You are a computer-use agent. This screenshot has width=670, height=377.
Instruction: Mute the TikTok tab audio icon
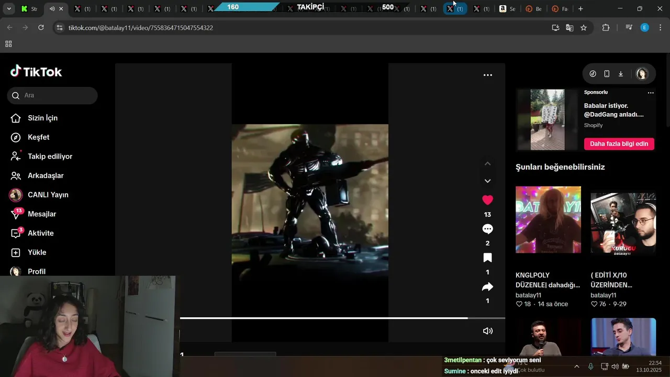(x=52, y=9)
